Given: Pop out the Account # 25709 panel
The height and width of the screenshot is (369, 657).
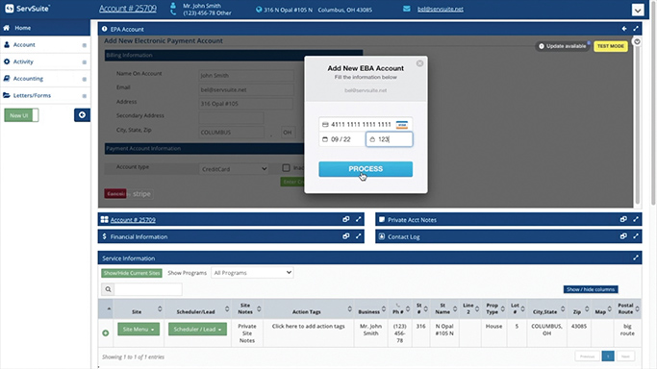Looking at the screenshot, I should click(346, 219).
